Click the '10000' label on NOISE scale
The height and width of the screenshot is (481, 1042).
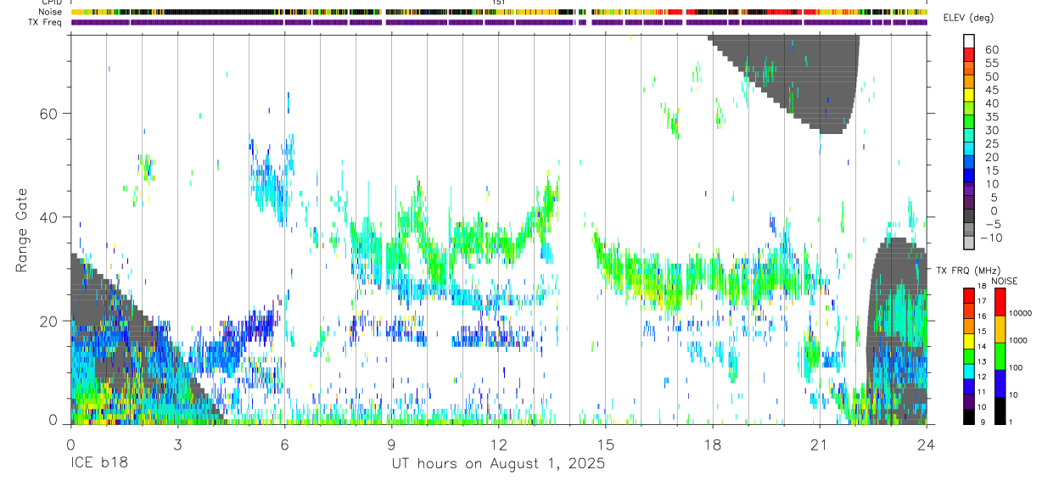tap(1022, 313)
